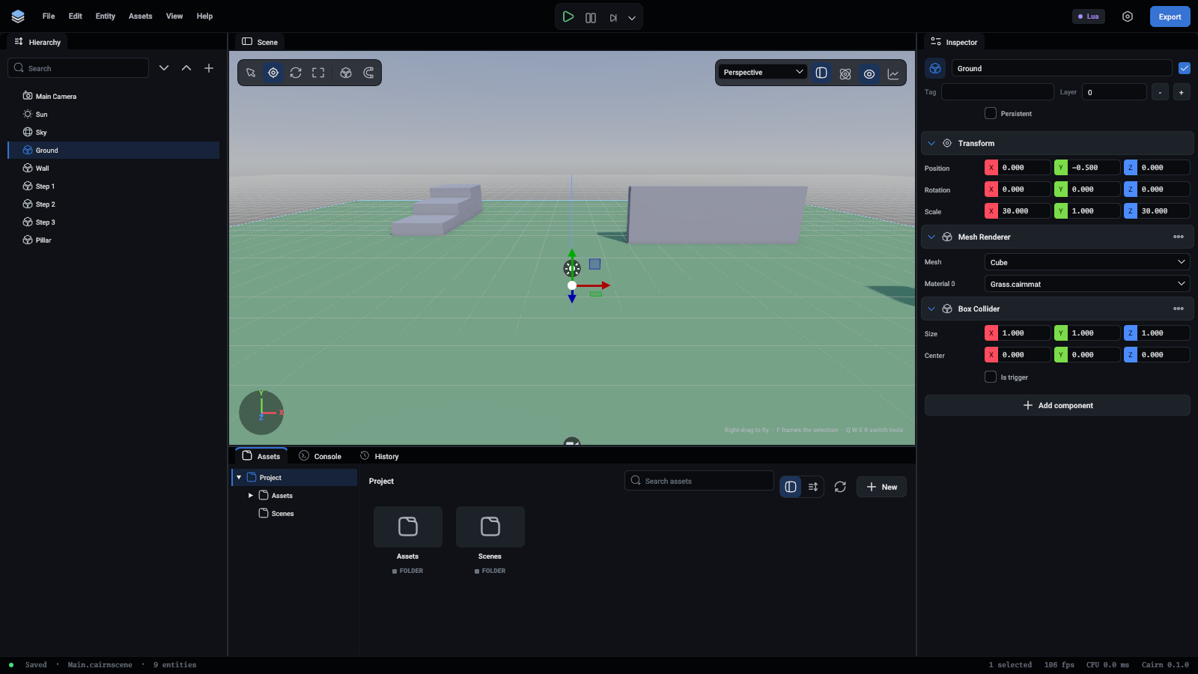Click the magnet snap icon in scene toolbar
This screenshot has height=674, width=1198.
(x=368, y=73)
